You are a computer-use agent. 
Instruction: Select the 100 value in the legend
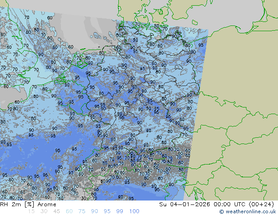coord(134,211)
